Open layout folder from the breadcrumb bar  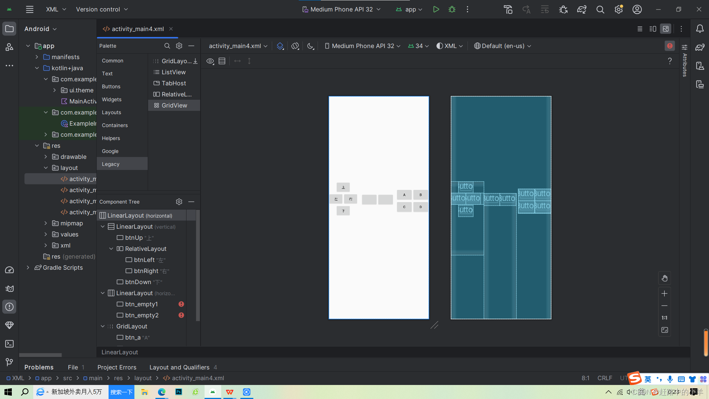(x=143, y=378)
